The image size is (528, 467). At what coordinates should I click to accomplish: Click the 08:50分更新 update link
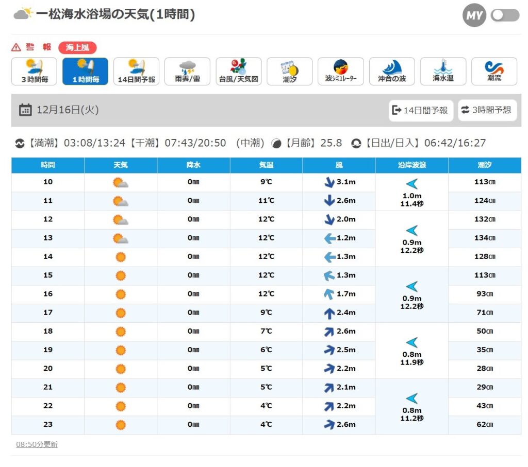[x=37, y=444]
